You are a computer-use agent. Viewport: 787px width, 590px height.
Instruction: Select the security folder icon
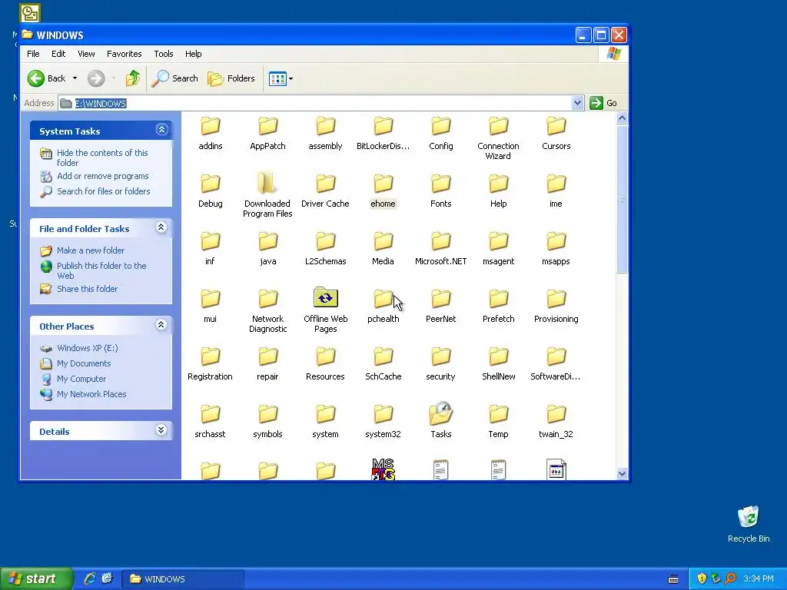[x=440, y=356]
